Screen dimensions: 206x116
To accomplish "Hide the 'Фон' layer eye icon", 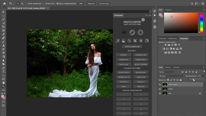I will click(x=160, y=93).
